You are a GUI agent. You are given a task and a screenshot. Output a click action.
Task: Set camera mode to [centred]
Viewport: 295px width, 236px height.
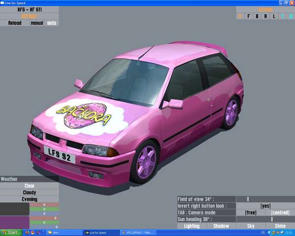tap(280, 213)
